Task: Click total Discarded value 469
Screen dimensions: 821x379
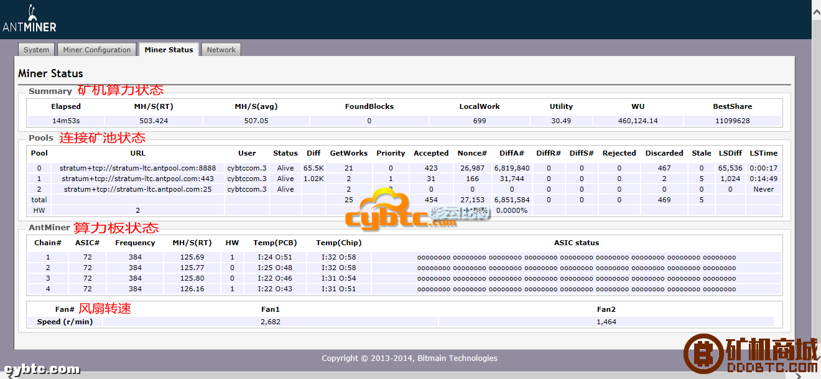Action: (x=664, y=200)
